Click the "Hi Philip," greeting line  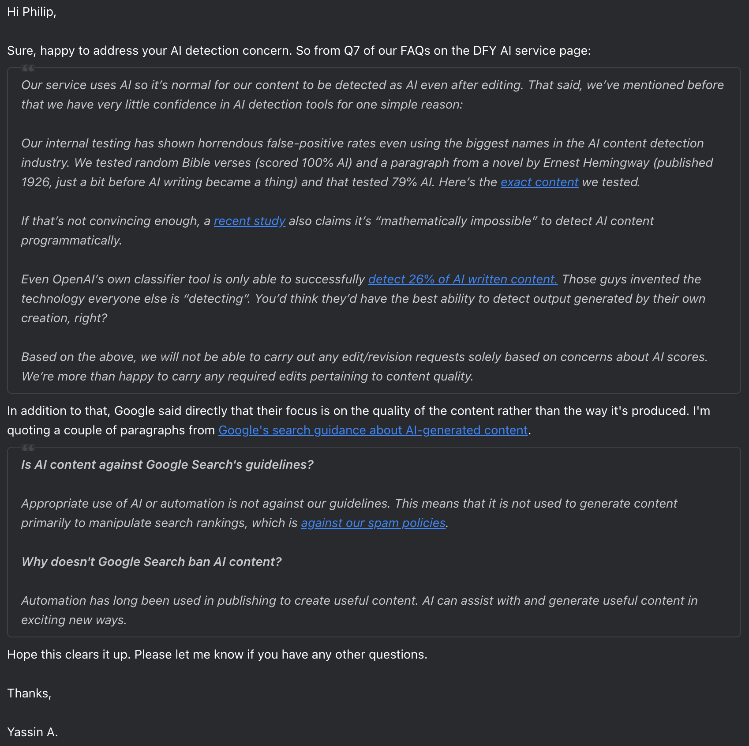coord(32,12)
